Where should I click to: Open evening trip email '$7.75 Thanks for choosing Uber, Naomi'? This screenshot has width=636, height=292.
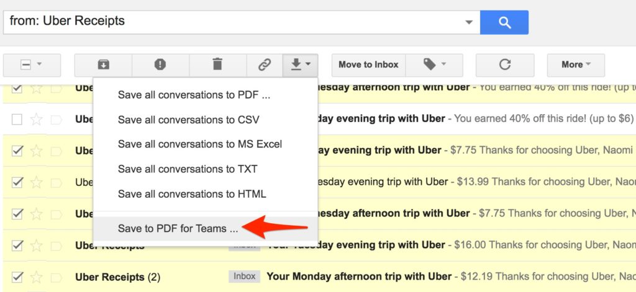(542, 151)
